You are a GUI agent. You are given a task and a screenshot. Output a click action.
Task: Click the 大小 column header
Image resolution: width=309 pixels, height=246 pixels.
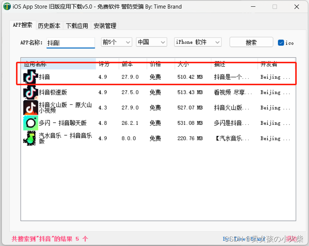coord(193,64)
